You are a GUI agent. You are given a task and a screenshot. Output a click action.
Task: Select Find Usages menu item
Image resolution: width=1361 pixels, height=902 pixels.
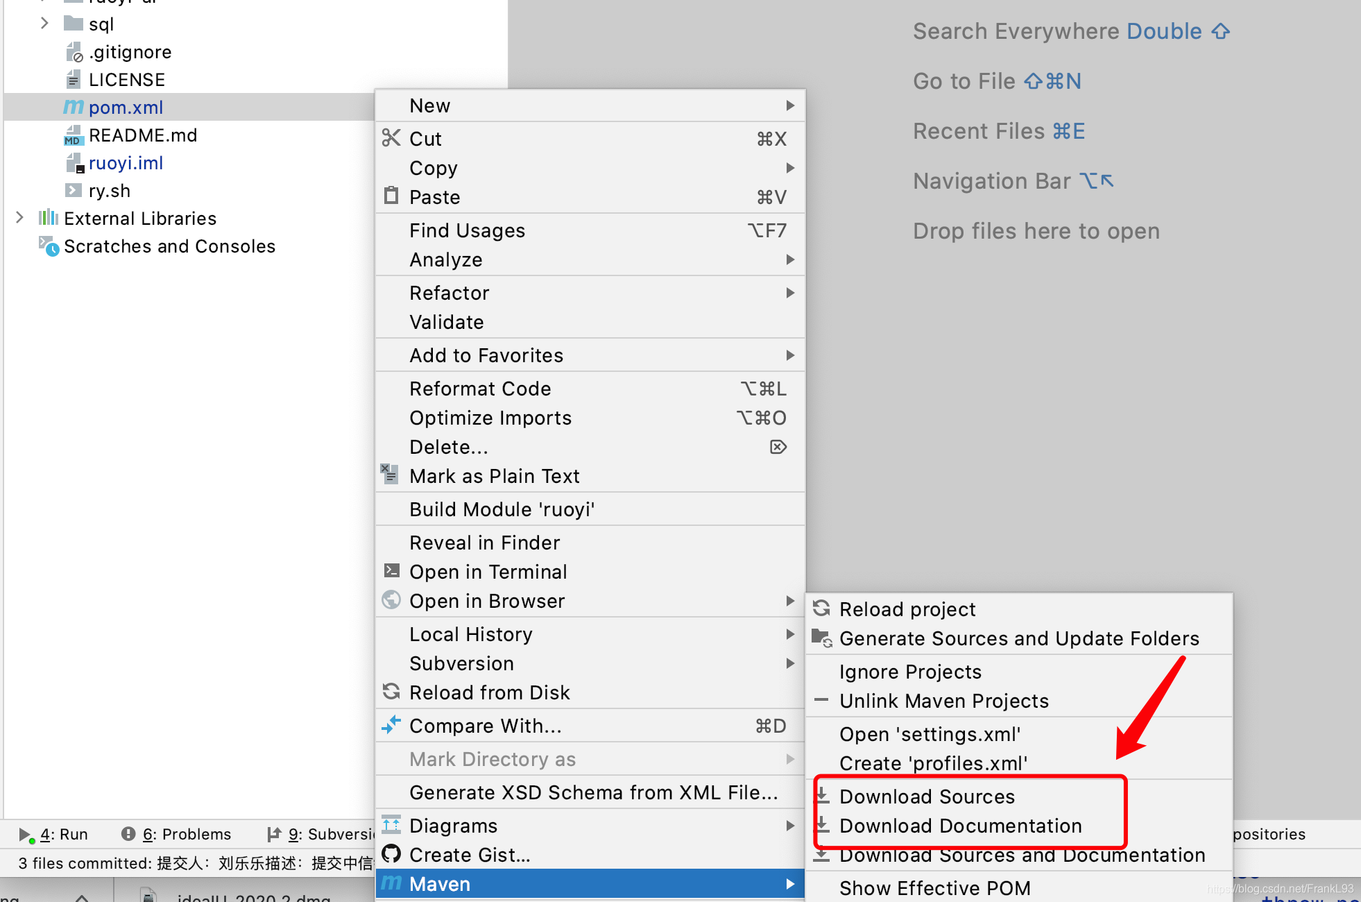[x=590, y=230]
